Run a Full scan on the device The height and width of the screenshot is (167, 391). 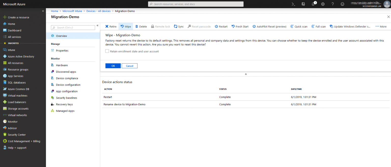318,26
